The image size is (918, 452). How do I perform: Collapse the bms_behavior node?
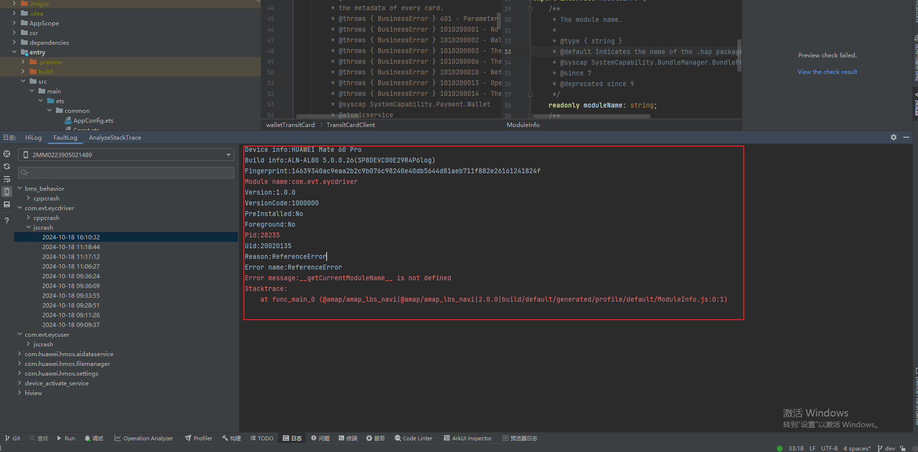click(20, 188)
